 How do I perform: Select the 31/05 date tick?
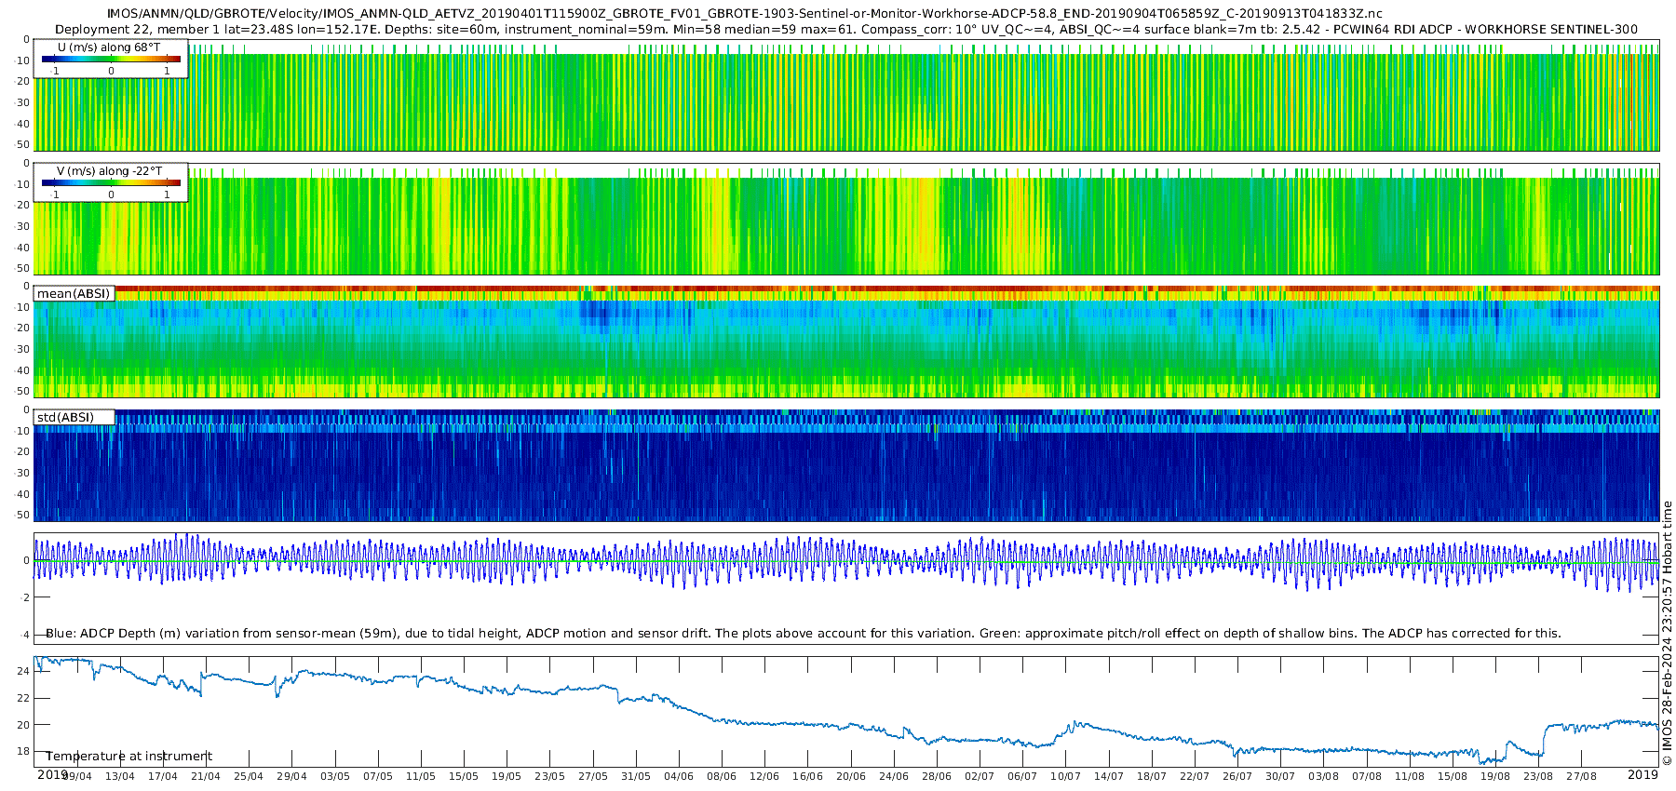[x=636, y=776]
